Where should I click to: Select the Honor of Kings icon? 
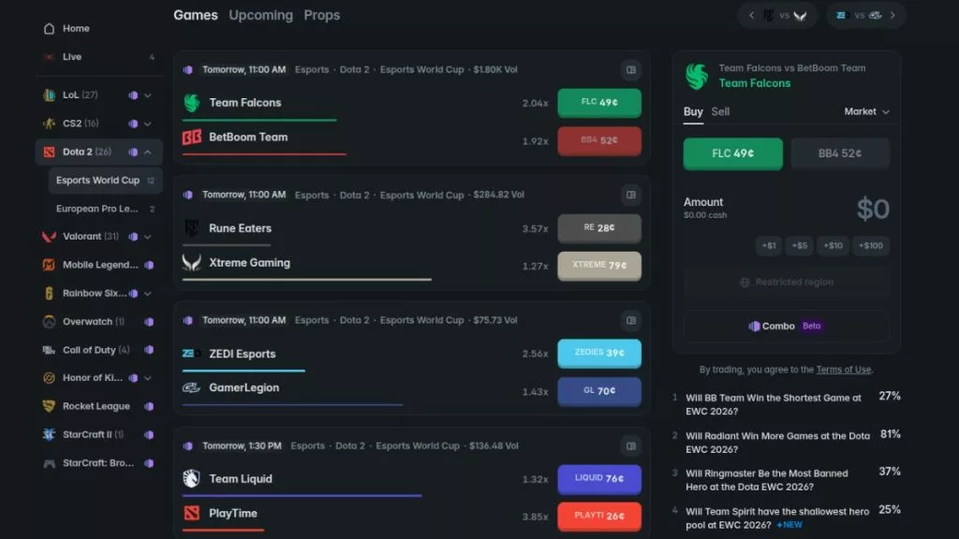(49, 378)
